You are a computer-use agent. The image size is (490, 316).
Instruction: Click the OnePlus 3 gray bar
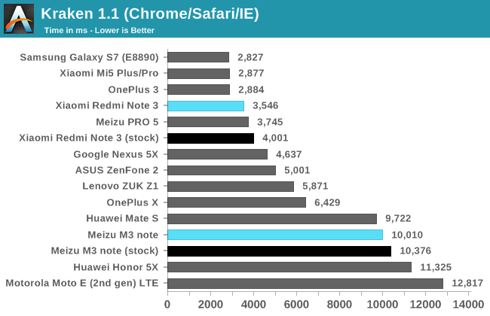[x=199, y=90]
